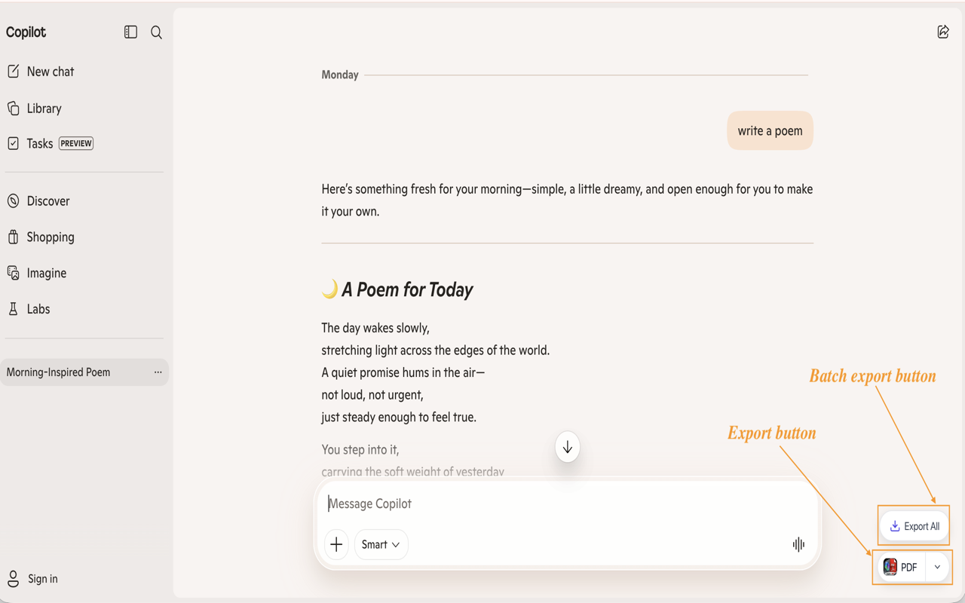Click the scroll-to-bottom arrow button
Screen dimensions: 965x603
coord(568,448)
